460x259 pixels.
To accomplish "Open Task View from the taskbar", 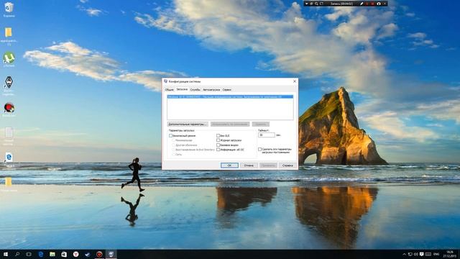I will pos(29,254).
